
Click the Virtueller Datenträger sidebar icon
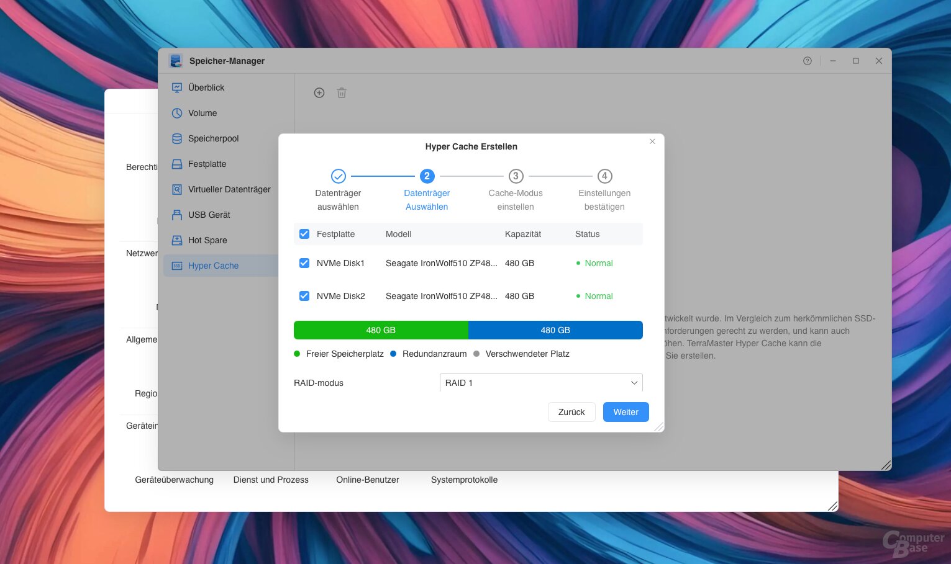(x=177, y=189)
